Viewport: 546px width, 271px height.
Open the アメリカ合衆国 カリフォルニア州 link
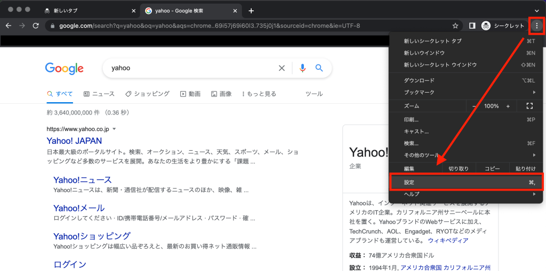(445, 267)
